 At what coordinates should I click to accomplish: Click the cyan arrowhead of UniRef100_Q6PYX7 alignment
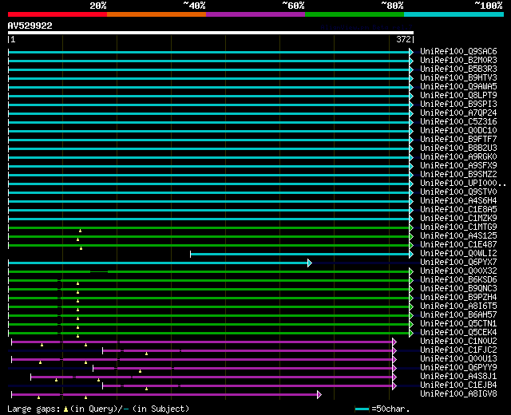310,263
